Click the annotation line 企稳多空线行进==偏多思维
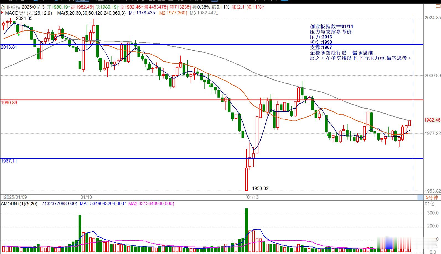Image resolution: width=441 pixels, height=254 pixels. click(x=342, y=53)
